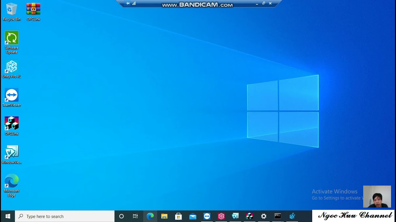Image resolution: width=396 pixels, height=222 pixels.
Task: Open Settings gear on the taskbar
Action: coord(264,216)
